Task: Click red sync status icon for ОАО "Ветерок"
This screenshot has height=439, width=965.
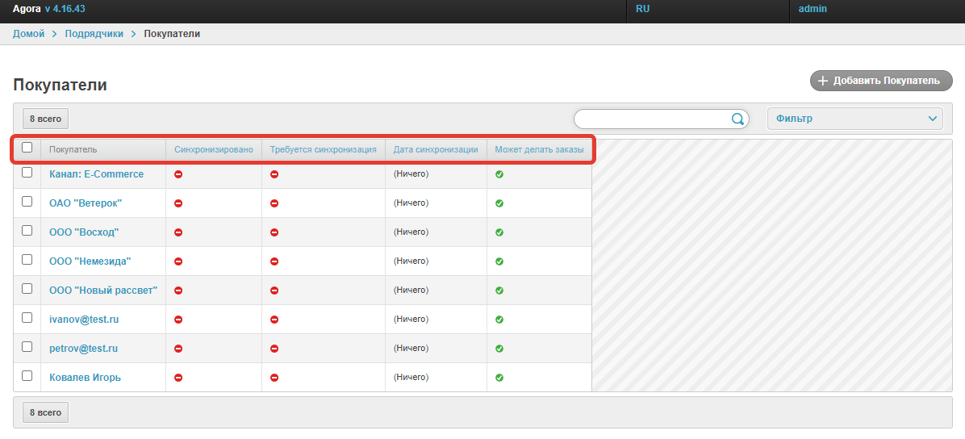Action: tap(178, 203)
